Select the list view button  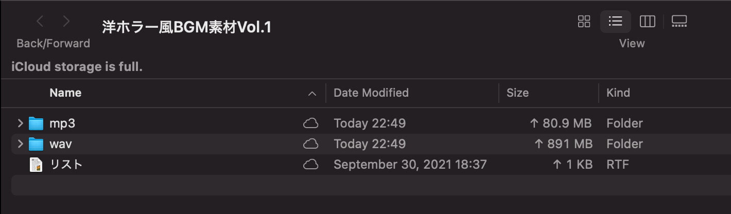615,21
